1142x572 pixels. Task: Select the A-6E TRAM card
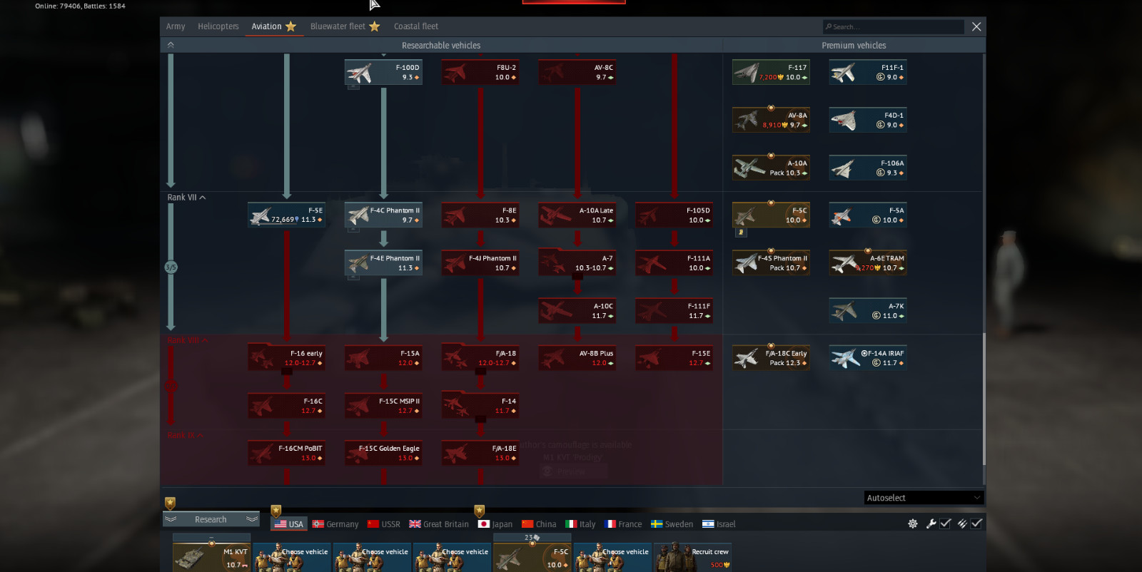868,262
